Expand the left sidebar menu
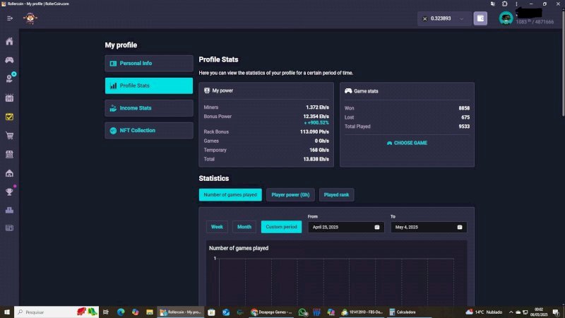 [x=10, y=18]
